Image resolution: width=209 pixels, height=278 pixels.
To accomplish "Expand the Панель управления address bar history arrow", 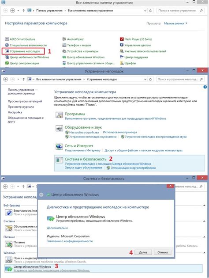I will pos(145,11).
